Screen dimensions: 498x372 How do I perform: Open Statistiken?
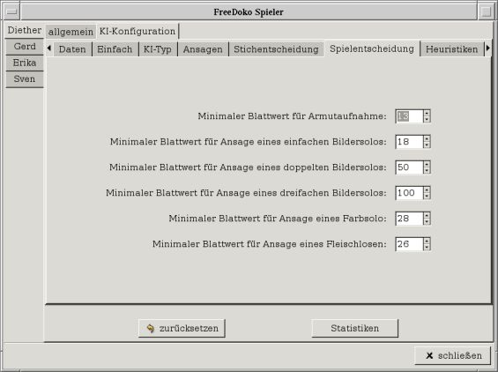354,328
